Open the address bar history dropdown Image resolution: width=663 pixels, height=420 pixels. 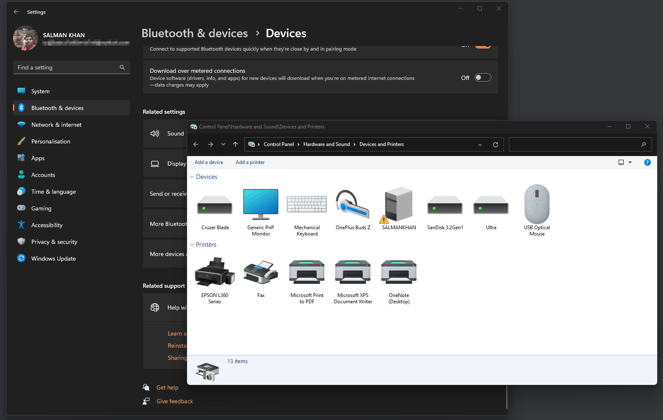click(x=480, y=144)
